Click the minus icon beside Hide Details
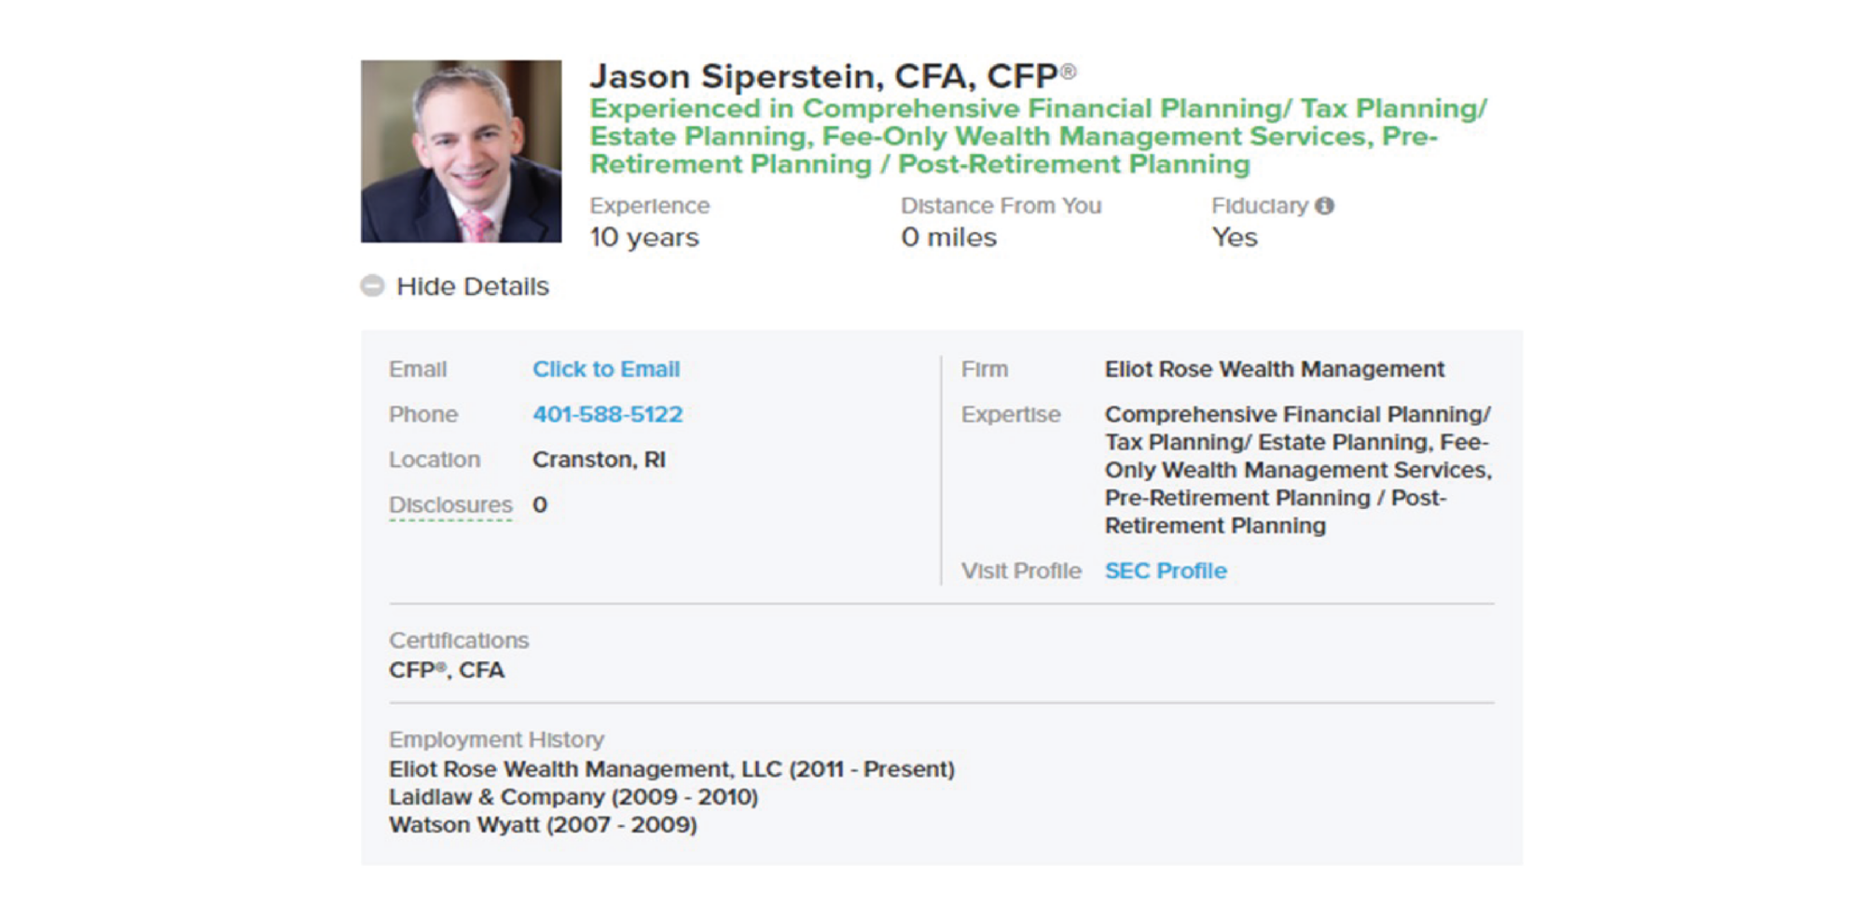1865x910 pixels. 372,286
